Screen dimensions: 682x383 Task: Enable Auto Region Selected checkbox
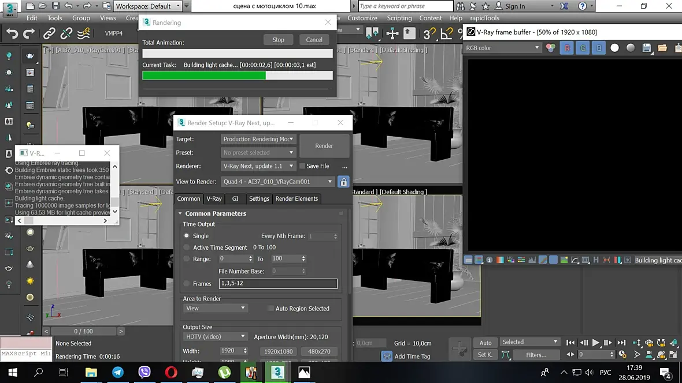click(x=270, y=309)
